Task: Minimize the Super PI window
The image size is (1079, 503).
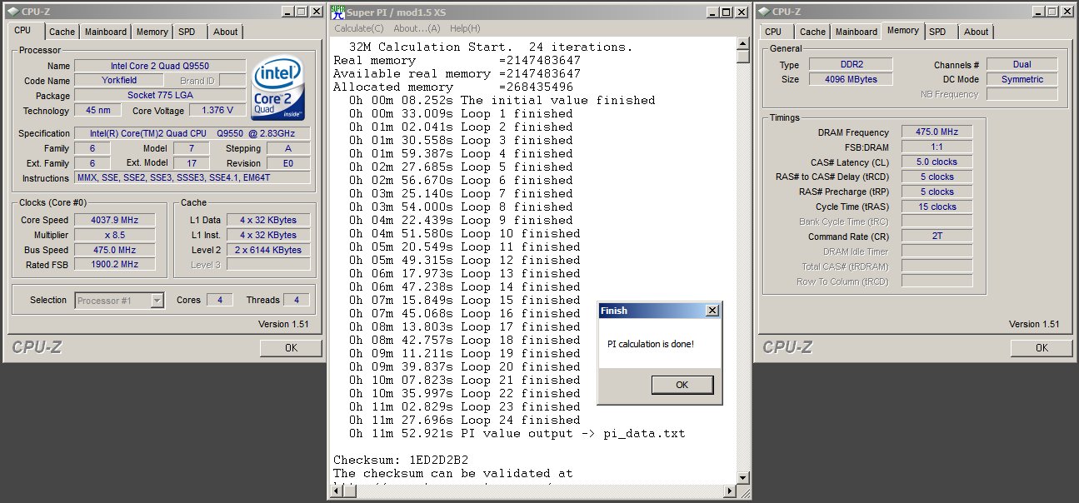Action: tap(712, 12)
